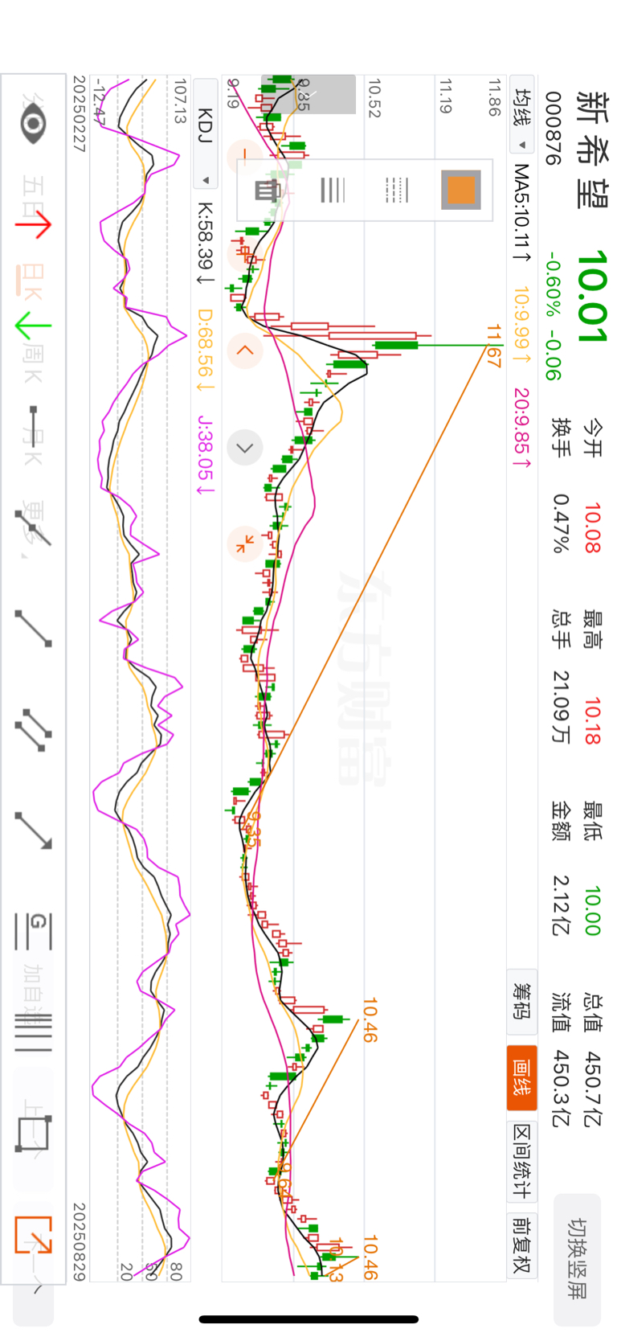Tap 切换竖屏 to switch portrait mode
Viewport: 617px width, 1337px height.
[578, 1259]
